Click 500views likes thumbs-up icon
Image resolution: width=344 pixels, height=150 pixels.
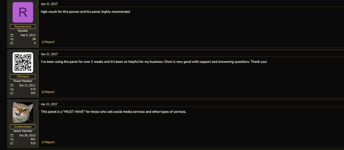[x=12, y=93]
